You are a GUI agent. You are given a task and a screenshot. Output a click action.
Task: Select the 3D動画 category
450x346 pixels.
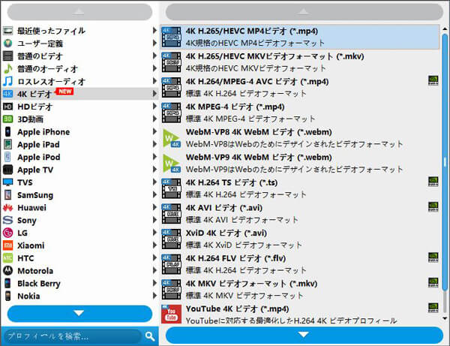pos(79,119)
